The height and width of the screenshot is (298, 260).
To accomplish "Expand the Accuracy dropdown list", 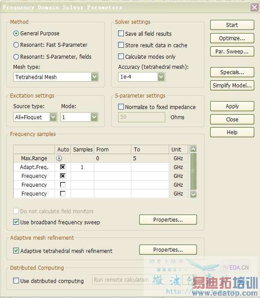I will point(161,77).
